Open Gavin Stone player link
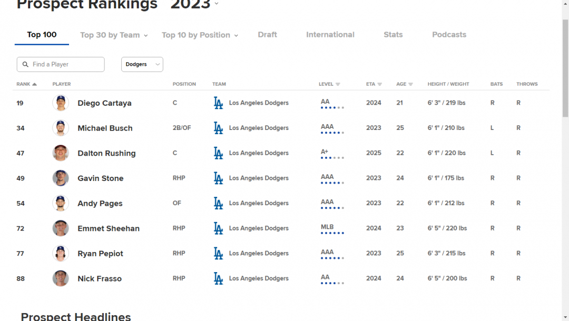The height and width of the screenshot is (321, 569). click(x=101, y=178)
